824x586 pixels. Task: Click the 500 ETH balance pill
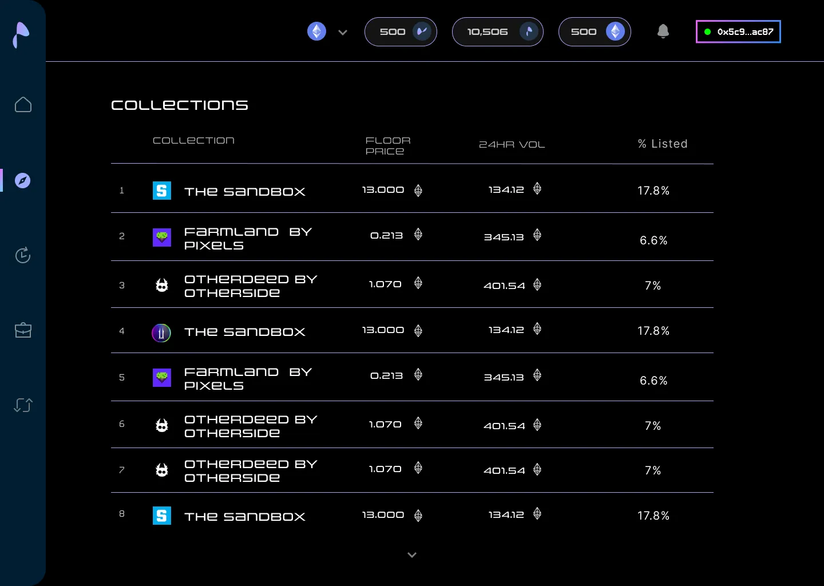[x=595, y=31]
